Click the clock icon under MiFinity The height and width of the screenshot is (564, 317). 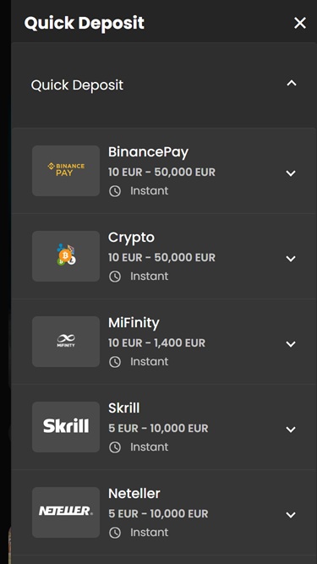pos(115,362)
